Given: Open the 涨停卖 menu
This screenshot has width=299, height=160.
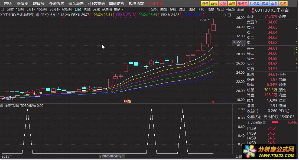Looking at the screenshot, I should coord(22,4).
